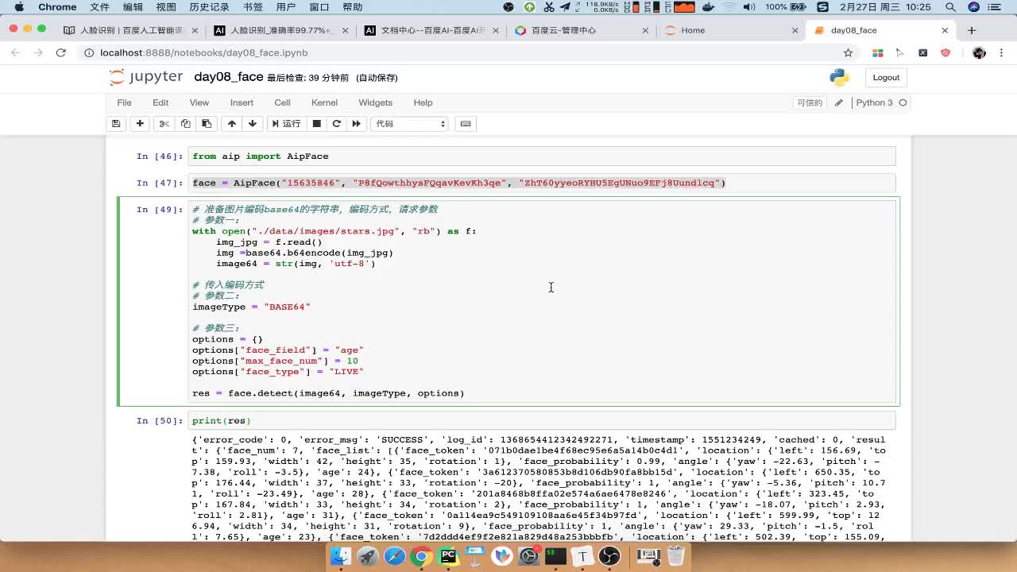Open the View menu in Jupyter

click(199, 102)
